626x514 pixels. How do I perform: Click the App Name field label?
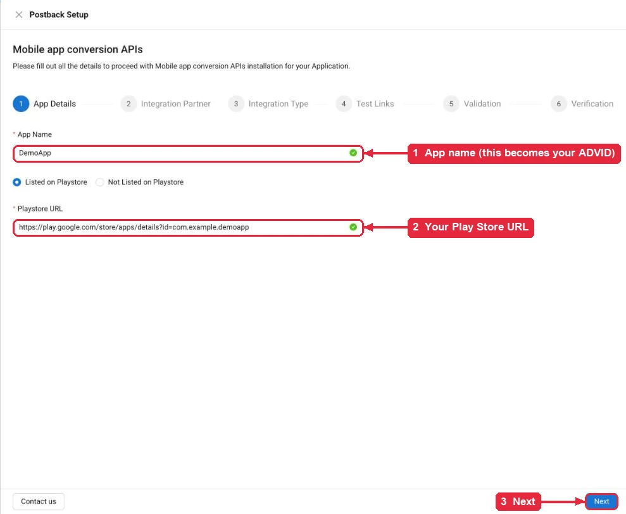point(34,135)
